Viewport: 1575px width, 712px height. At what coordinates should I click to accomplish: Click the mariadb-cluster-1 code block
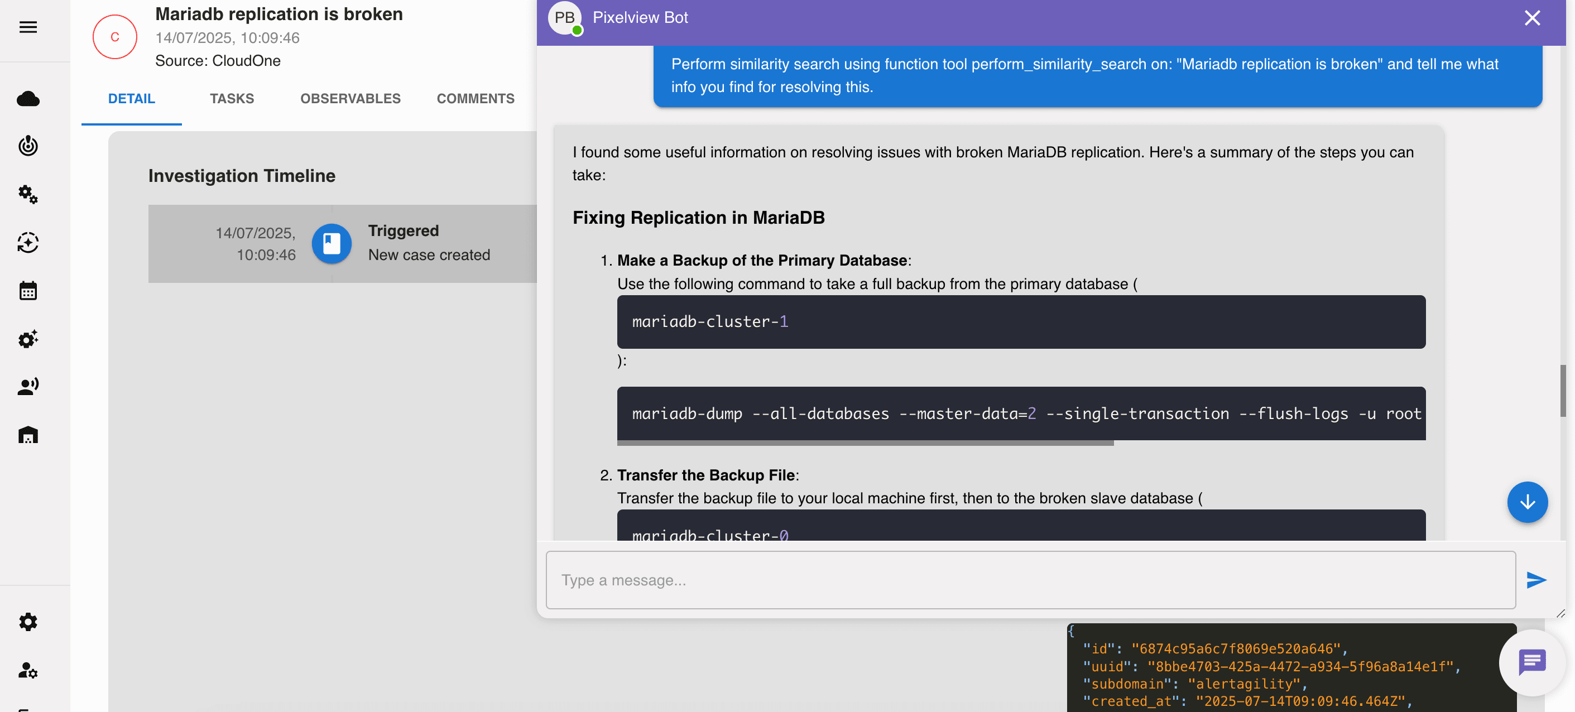click(x=1021, y=322)
